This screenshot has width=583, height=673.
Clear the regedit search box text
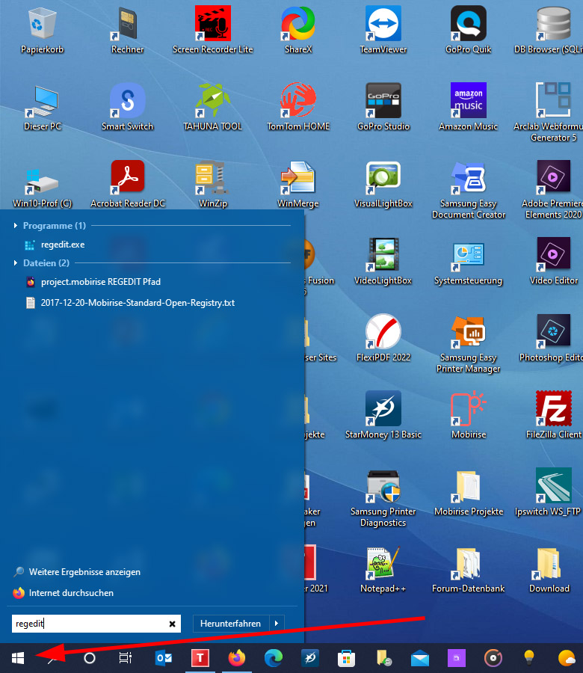pyautogui.click(x=172, y=624)
